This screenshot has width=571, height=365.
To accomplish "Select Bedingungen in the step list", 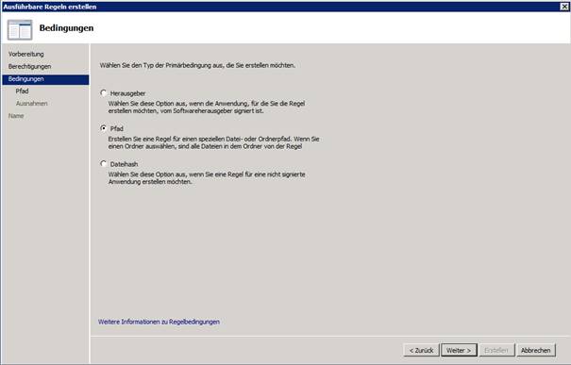I will pyautogui.click(x=45, y=79).
